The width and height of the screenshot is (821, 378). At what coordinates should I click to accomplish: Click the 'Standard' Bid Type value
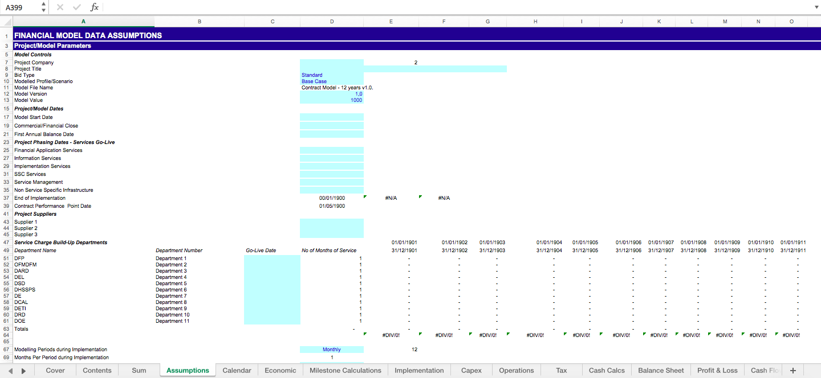pyautogui.click(x=312, y=75)
